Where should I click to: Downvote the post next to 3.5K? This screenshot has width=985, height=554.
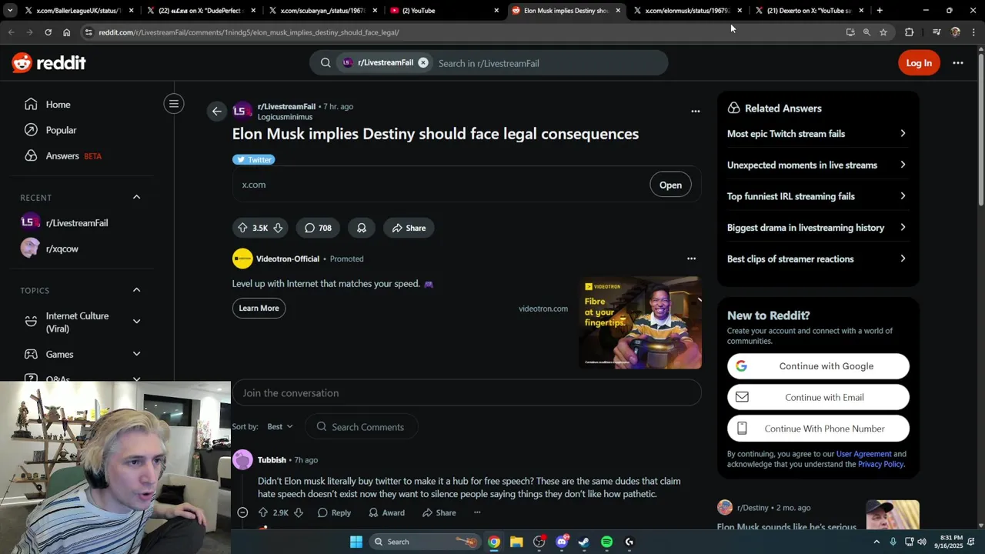(x=278, y=228)
